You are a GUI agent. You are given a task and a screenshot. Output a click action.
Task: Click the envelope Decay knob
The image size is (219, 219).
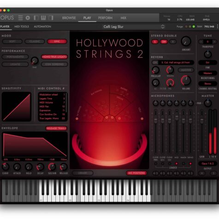click(40, 167)
